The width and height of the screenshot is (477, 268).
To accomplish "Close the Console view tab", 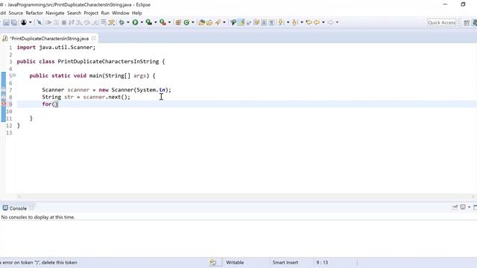I will 31,208.
